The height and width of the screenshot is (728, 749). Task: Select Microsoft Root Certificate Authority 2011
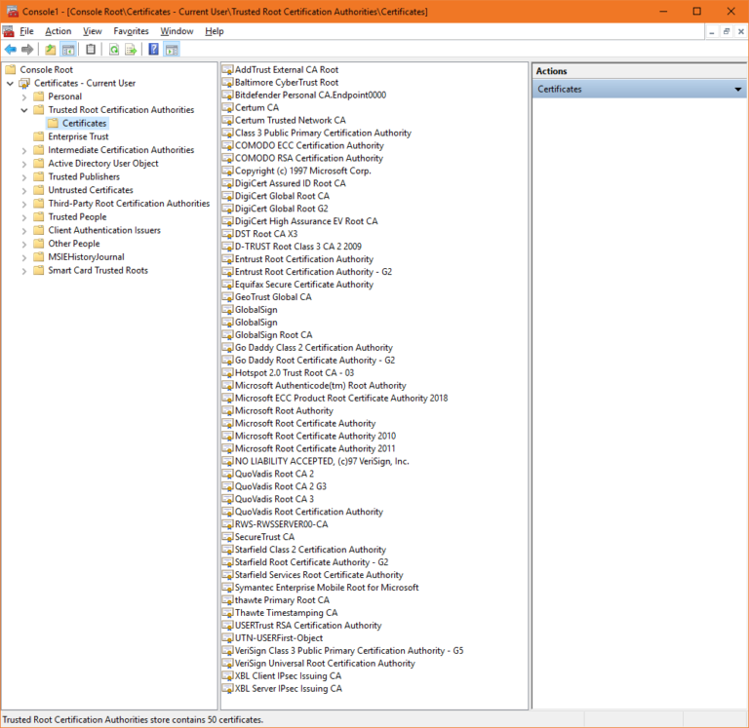click(315, 448)
